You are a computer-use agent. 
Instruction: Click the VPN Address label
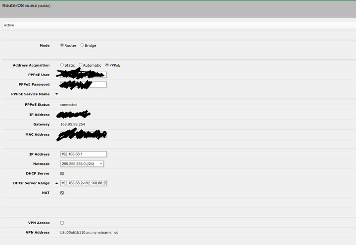[38, 233]
